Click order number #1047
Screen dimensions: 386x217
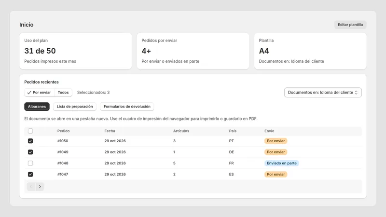[x=63, y=174]
